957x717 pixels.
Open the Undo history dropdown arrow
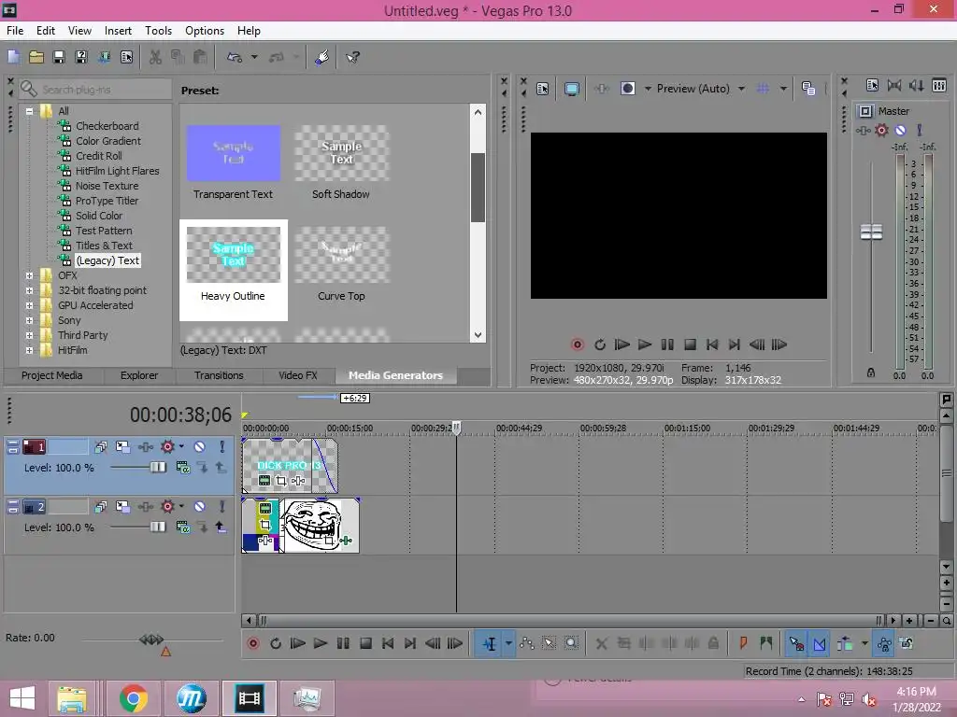[x=254, y=57]
